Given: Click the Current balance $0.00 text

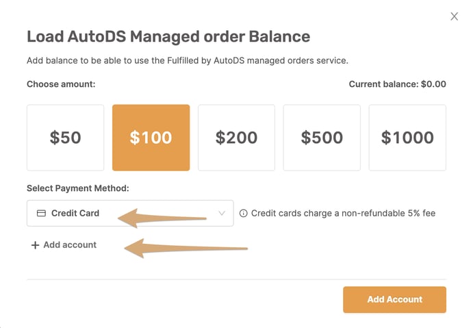Looking at the screenshot, I should [x=397, y=84].
